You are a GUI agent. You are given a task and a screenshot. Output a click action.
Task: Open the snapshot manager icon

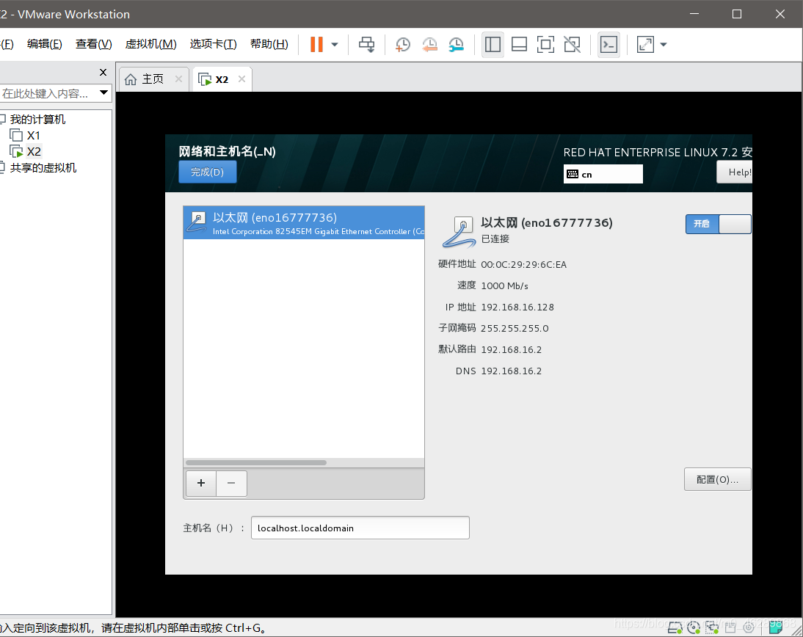coord(456,45)
